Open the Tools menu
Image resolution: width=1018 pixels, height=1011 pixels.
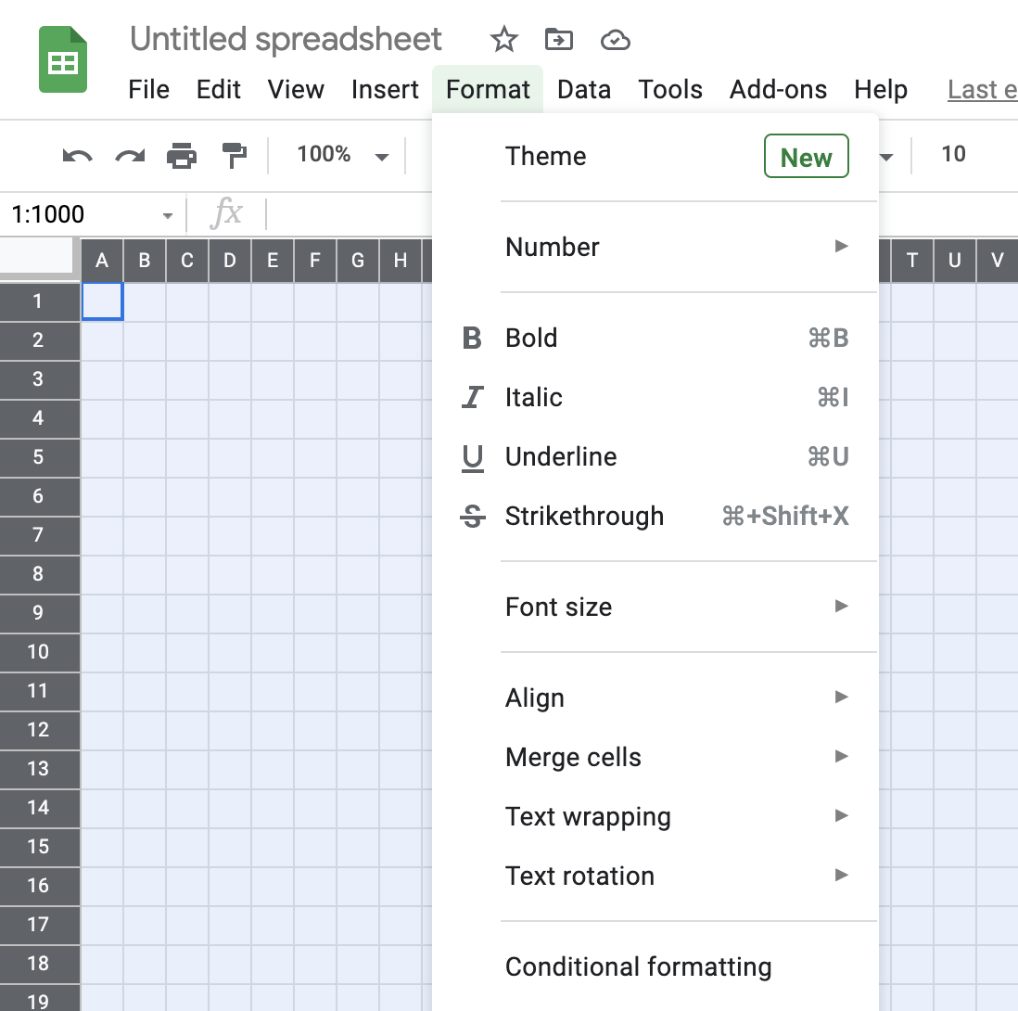pyautogui.click(x=670, y=89)
